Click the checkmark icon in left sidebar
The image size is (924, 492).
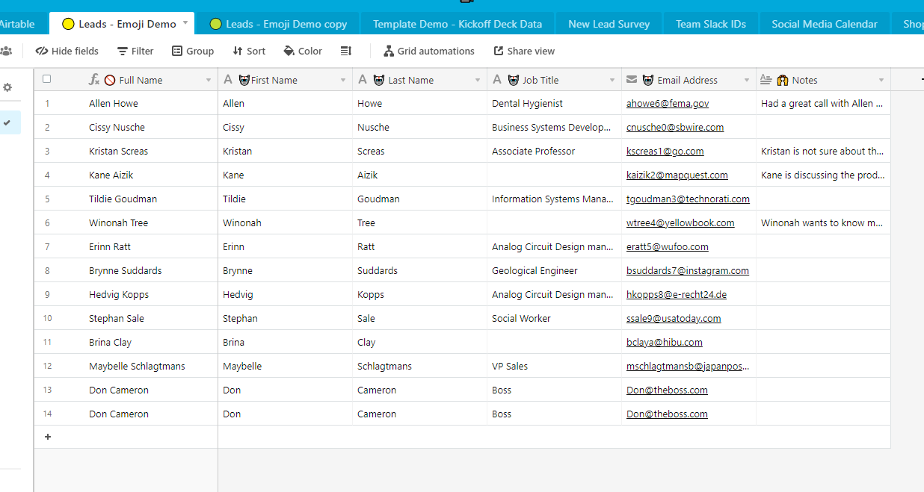(7, 122)
